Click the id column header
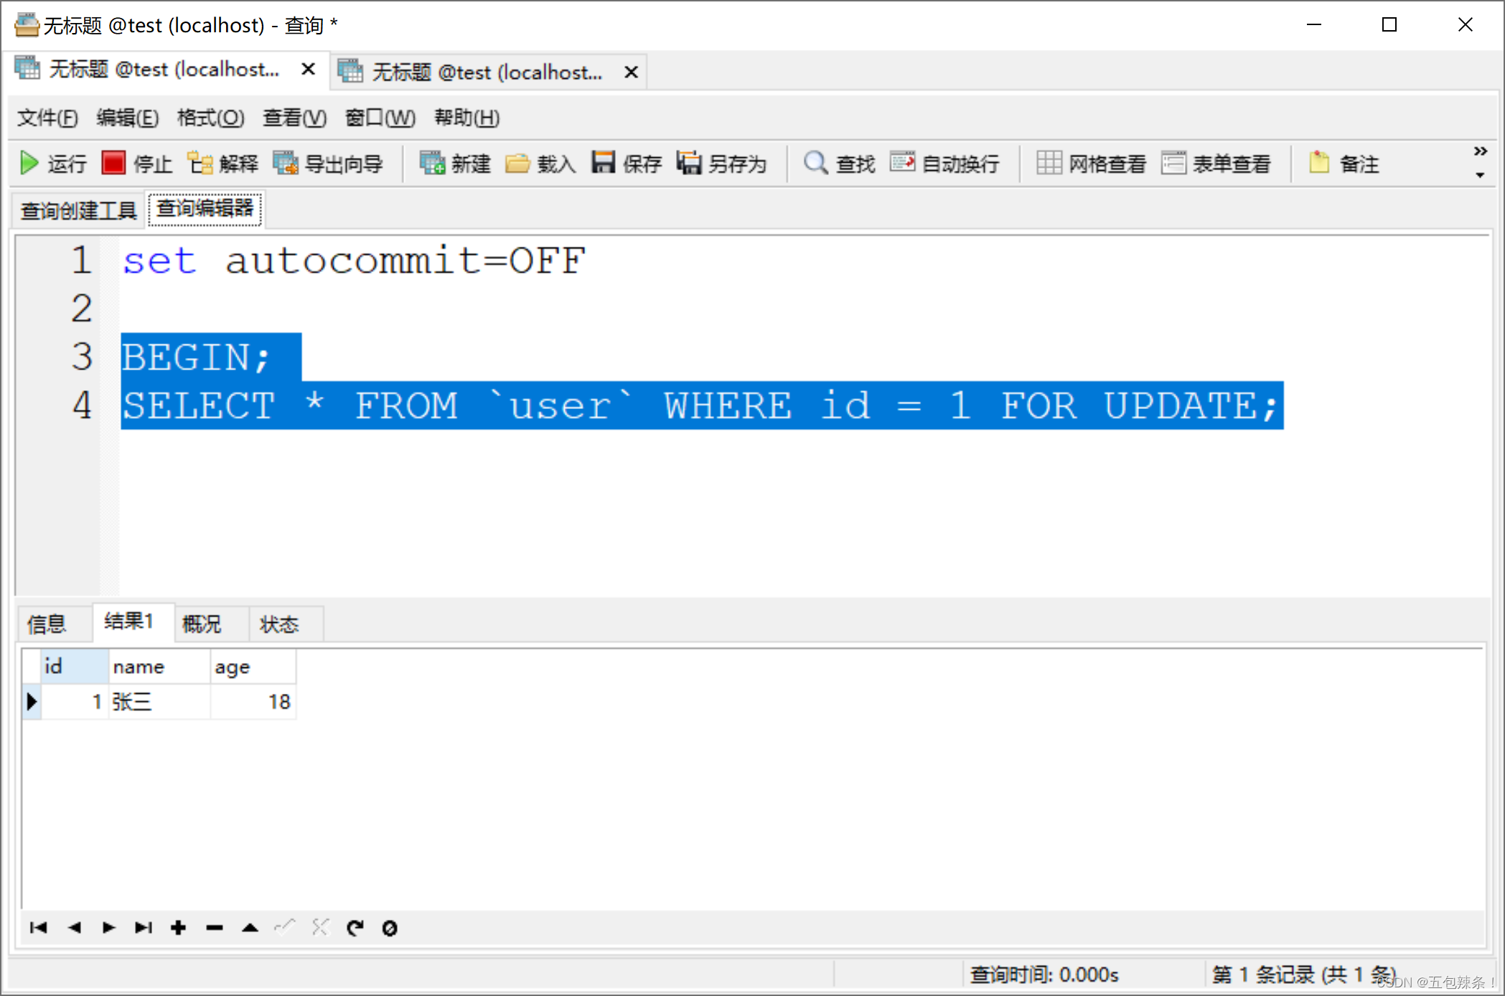The width and height of the screenshot is (1505, 996). tap(75, 666)
